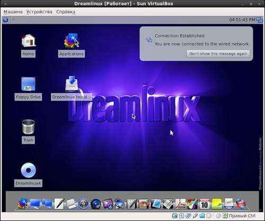
Task: Click the USB devices status icon
Action: click(195, 216)
